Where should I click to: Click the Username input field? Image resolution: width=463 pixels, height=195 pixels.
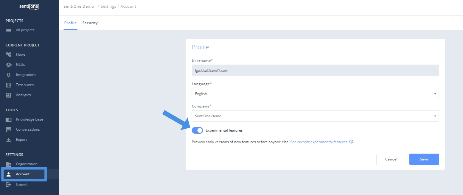315,70
